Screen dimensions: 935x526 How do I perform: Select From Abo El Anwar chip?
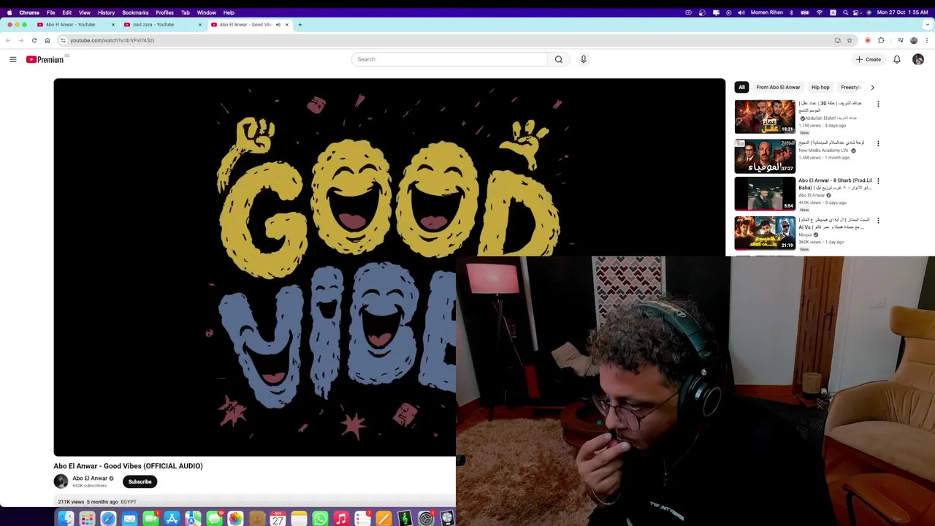point(778,87)
